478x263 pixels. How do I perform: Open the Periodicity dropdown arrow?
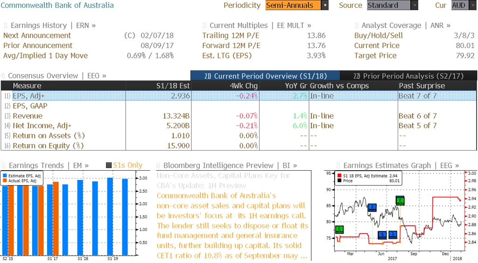pos(325,5)
